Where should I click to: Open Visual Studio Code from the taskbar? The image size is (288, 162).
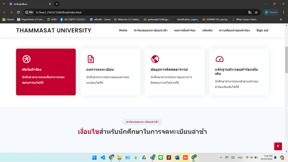click(x=103, y=157)
